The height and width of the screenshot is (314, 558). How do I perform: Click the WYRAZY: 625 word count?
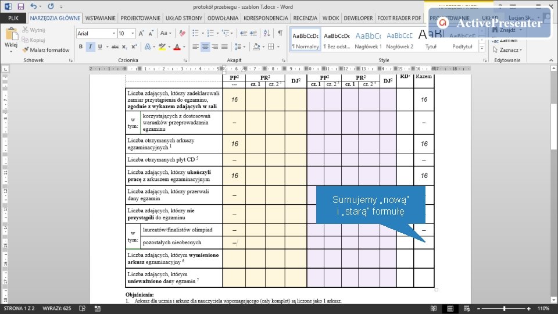tap(57, 308)
